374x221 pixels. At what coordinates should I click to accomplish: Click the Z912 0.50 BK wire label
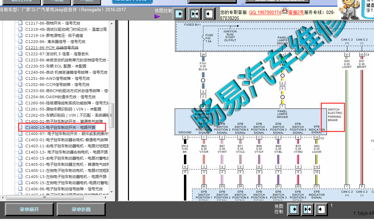pyautogui.click(x=185, y=149)
